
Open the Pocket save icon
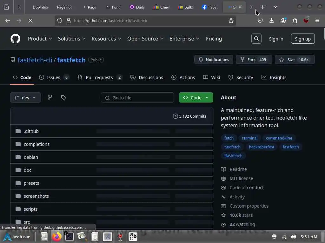pos(260,21)
